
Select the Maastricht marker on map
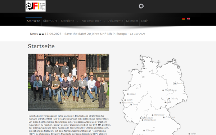120,103
